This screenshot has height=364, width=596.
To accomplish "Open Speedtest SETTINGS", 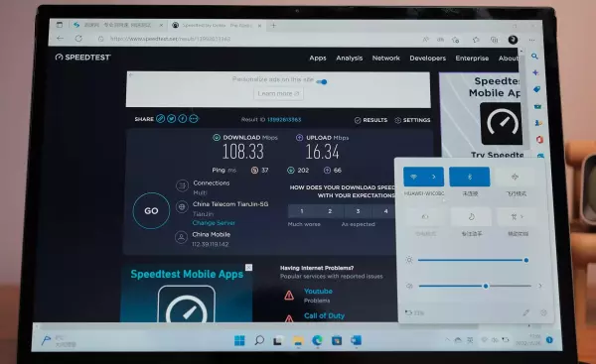I will [412, 120].
